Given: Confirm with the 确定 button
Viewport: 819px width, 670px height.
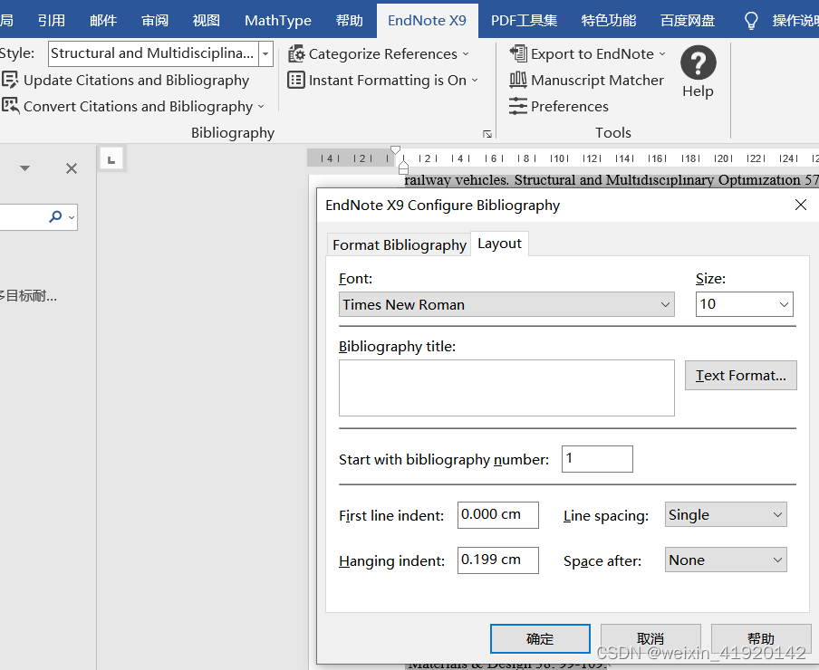Looking at the screenshot, I should [x=540, y=638].
